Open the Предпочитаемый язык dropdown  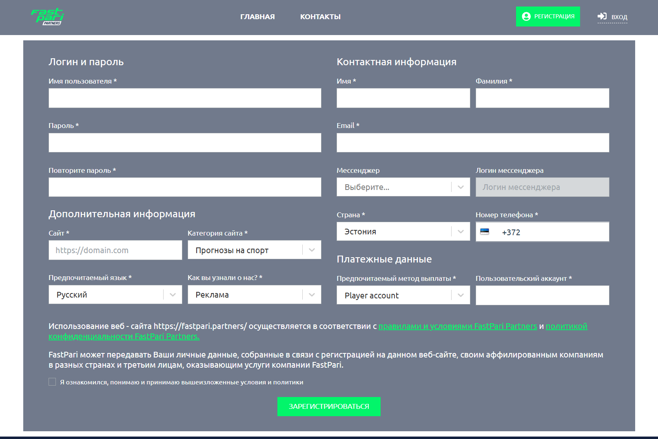pos(115,295)
